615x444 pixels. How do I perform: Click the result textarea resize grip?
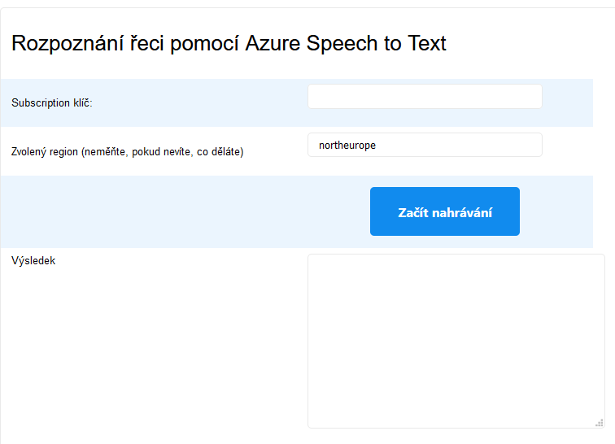(599, 422)
